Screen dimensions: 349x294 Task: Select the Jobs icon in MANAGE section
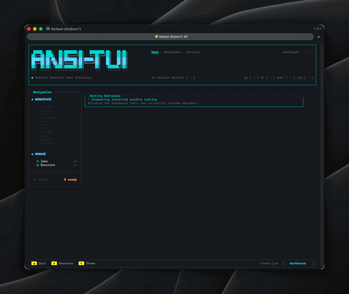point(38,161)
